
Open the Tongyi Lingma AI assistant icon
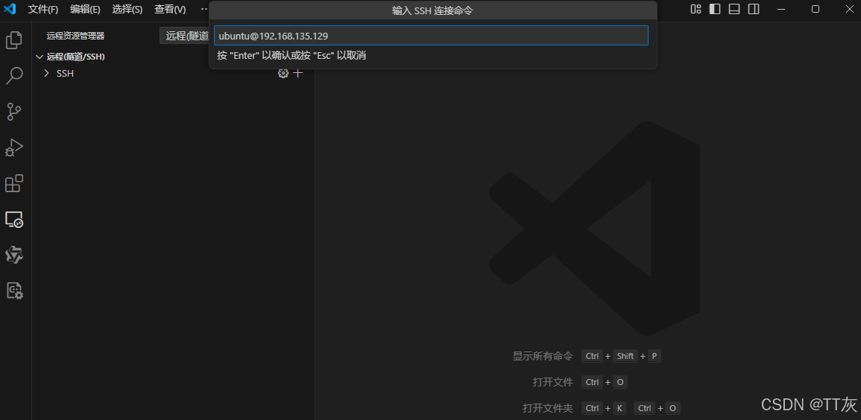pyautogui.click(x=13, y=255)
